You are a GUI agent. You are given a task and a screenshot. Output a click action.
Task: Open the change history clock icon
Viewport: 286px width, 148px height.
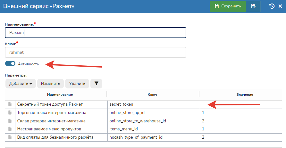(272, 6)
